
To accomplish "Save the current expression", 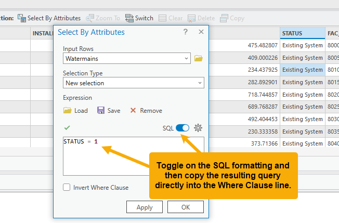I will [x=109, y=111].
